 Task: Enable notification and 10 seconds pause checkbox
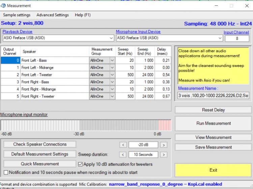coord(6,173)
